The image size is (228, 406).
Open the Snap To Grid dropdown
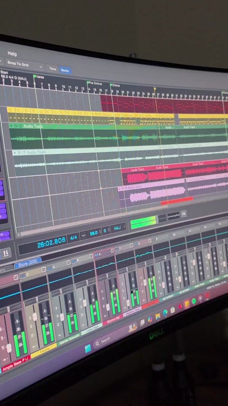[24, 65]
